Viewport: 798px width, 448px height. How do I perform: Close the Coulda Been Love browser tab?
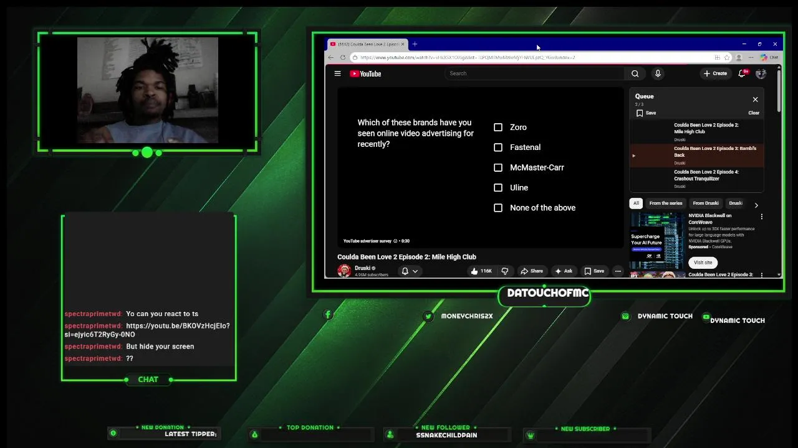[x=403, y=44]
